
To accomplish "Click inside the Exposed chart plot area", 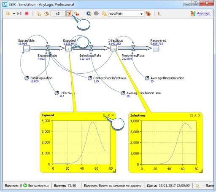I will 81,142.
